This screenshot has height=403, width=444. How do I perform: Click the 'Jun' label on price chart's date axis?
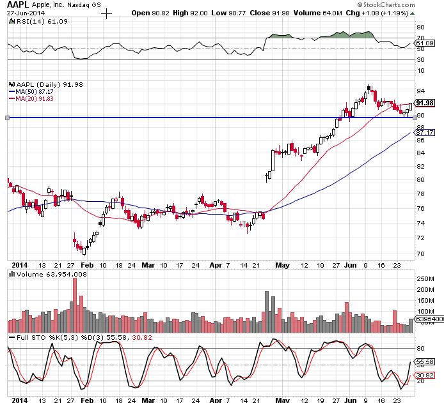click(350, 265)
